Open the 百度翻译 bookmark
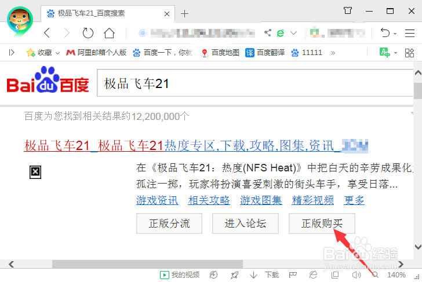Screen dimensions: 422x282 (265, 53)
